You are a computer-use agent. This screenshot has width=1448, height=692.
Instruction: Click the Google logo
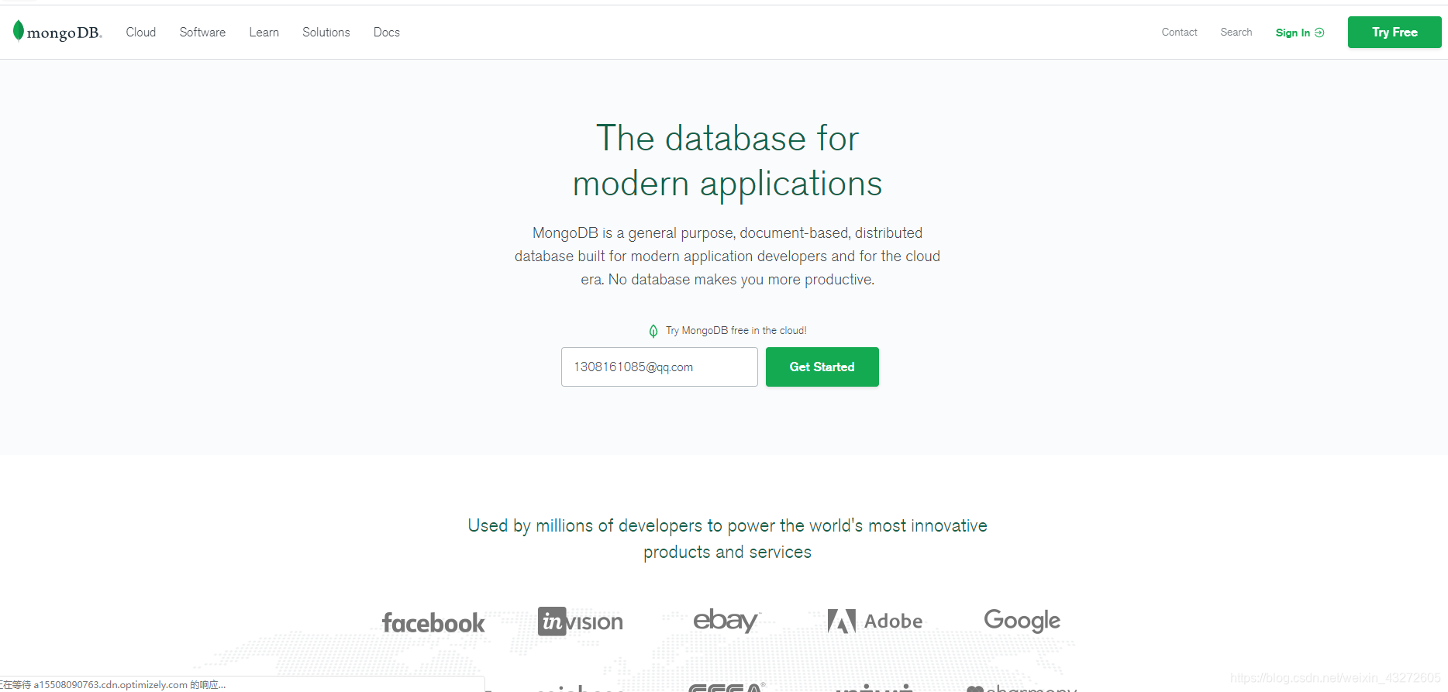point(1022,621)
